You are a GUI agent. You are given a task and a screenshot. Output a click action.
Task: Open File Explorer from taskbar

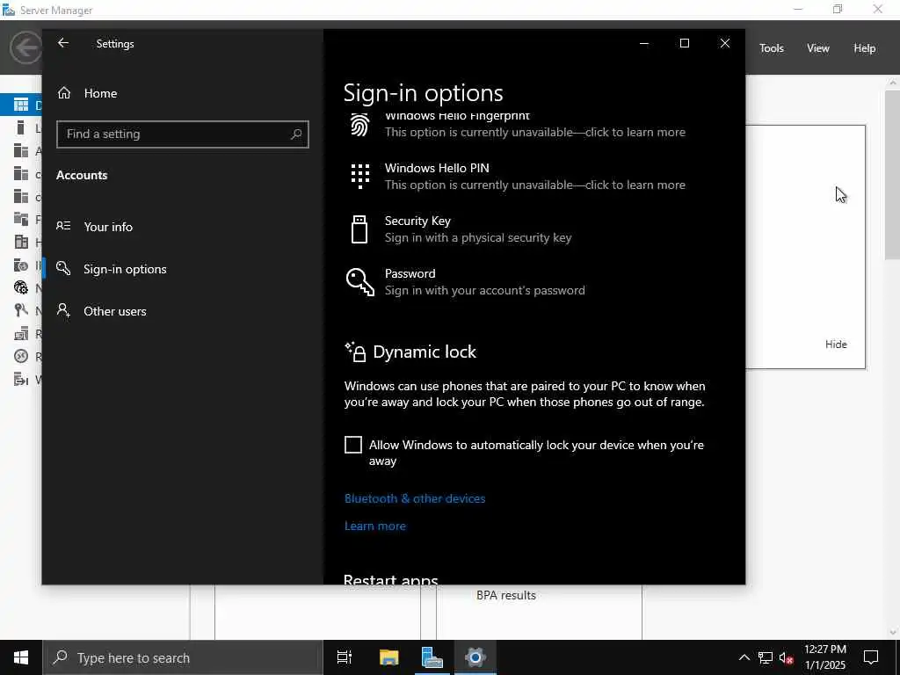tap(388, 657)
